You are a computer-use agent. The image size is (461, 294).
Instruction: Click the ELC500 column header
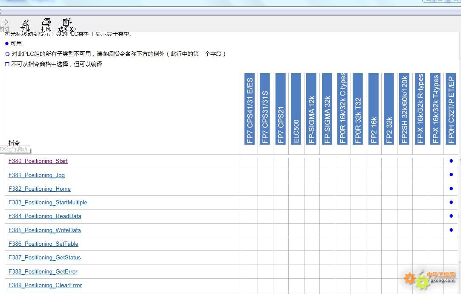296,109
